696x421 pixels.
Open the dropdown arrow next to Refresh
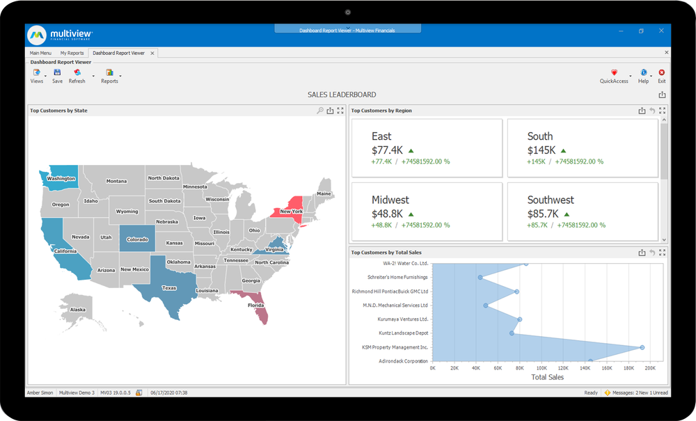pos(94,77)
